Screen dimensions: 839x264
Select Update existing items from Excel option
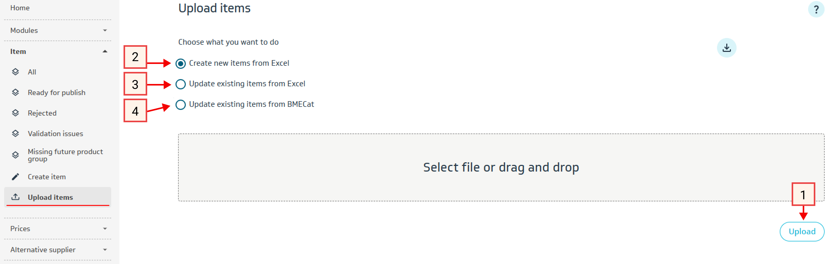(x=181, y=84)
